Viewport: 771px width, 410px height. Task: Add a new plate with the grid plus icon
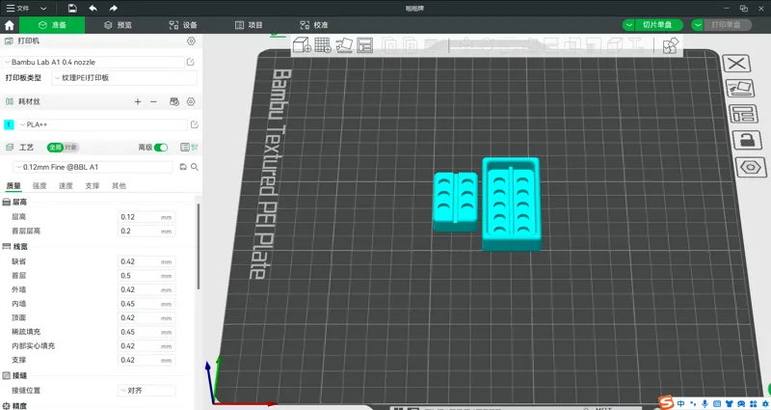tap(323, 45)
